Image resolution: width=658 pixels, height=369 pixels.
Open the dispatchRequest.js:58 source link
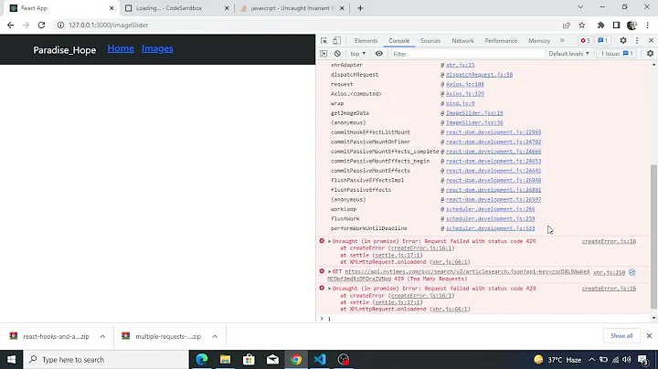[479, 75]
